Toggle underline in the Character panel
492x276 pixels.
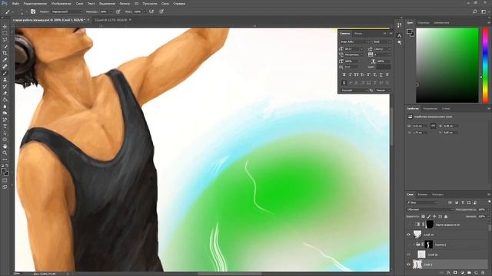(x=381, y=75)
